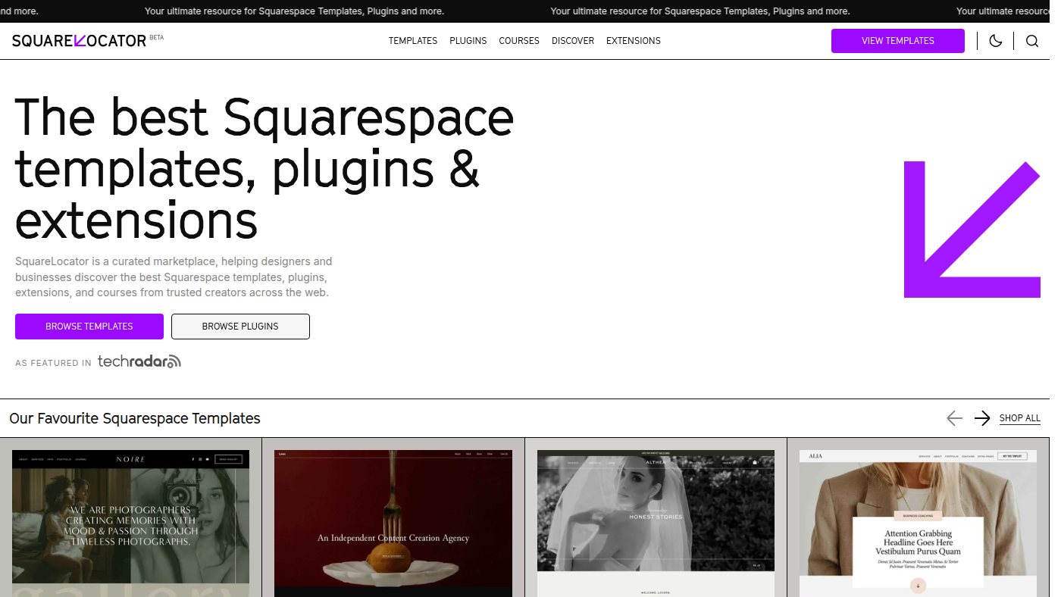Go to the SquareLocator logo home
This screenshot has width=1061, height=597.
pyautogui.click(x=80, y=41)
